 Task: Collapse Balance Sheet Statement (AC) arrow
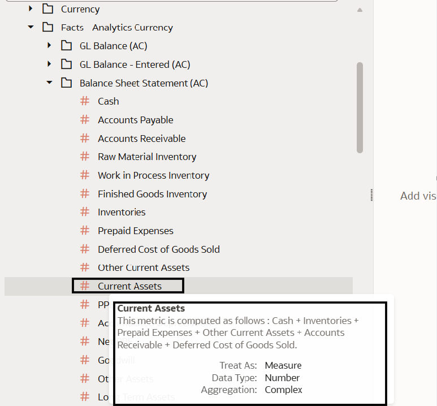49,83
